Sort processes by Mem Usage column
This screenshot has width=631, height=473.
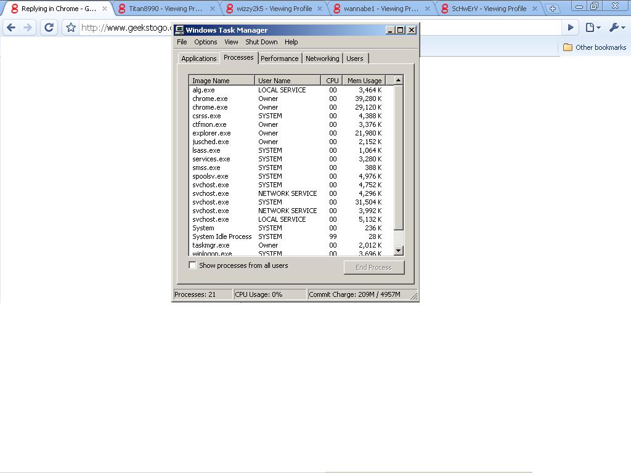pyautogui.click(x=364, y=81)
